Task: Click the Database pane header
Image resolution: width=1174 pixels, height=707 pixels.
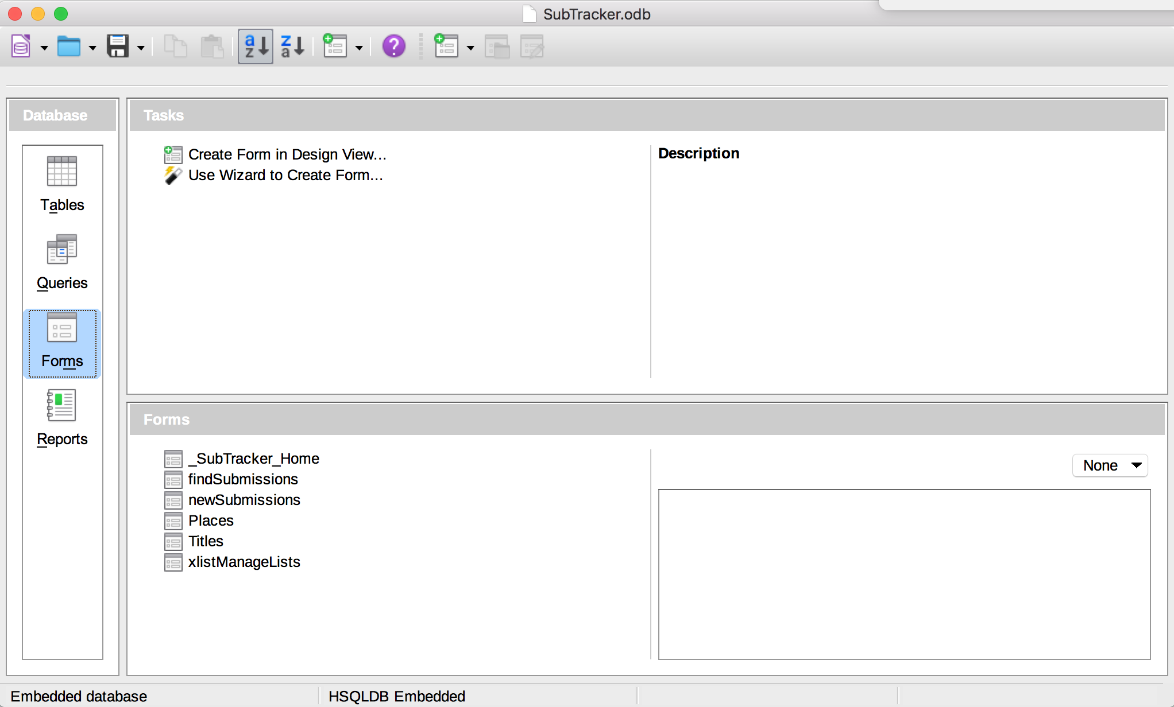Action: [x=63, y=115]
